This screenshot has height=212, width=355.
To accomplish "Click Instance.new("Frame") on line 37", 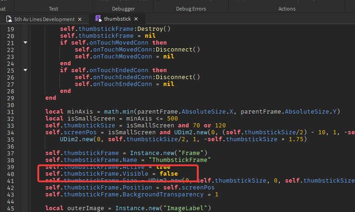I will (x=169, y=153).
